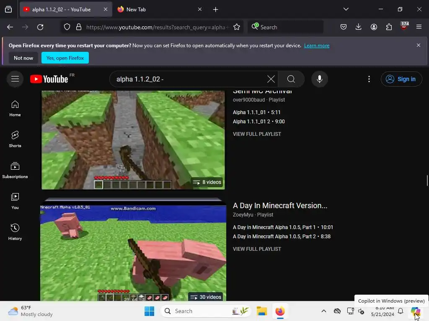Play Alpha 1.1.1_01 · 5:11 video
Screen dimensions: 429x321
pos(257,112)
